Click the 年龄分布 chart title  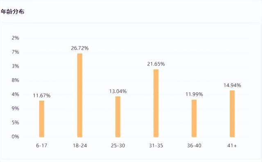tap(13, 11)
